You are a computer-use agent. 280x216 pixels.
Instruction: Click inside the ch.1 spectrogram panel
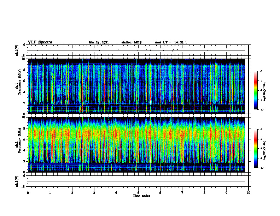[x=136, y=86]
